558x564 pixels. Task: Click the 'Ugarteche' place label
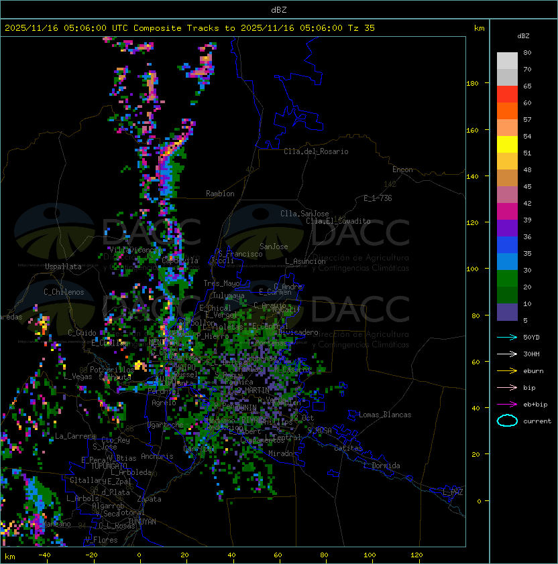(x=166, y=425)
